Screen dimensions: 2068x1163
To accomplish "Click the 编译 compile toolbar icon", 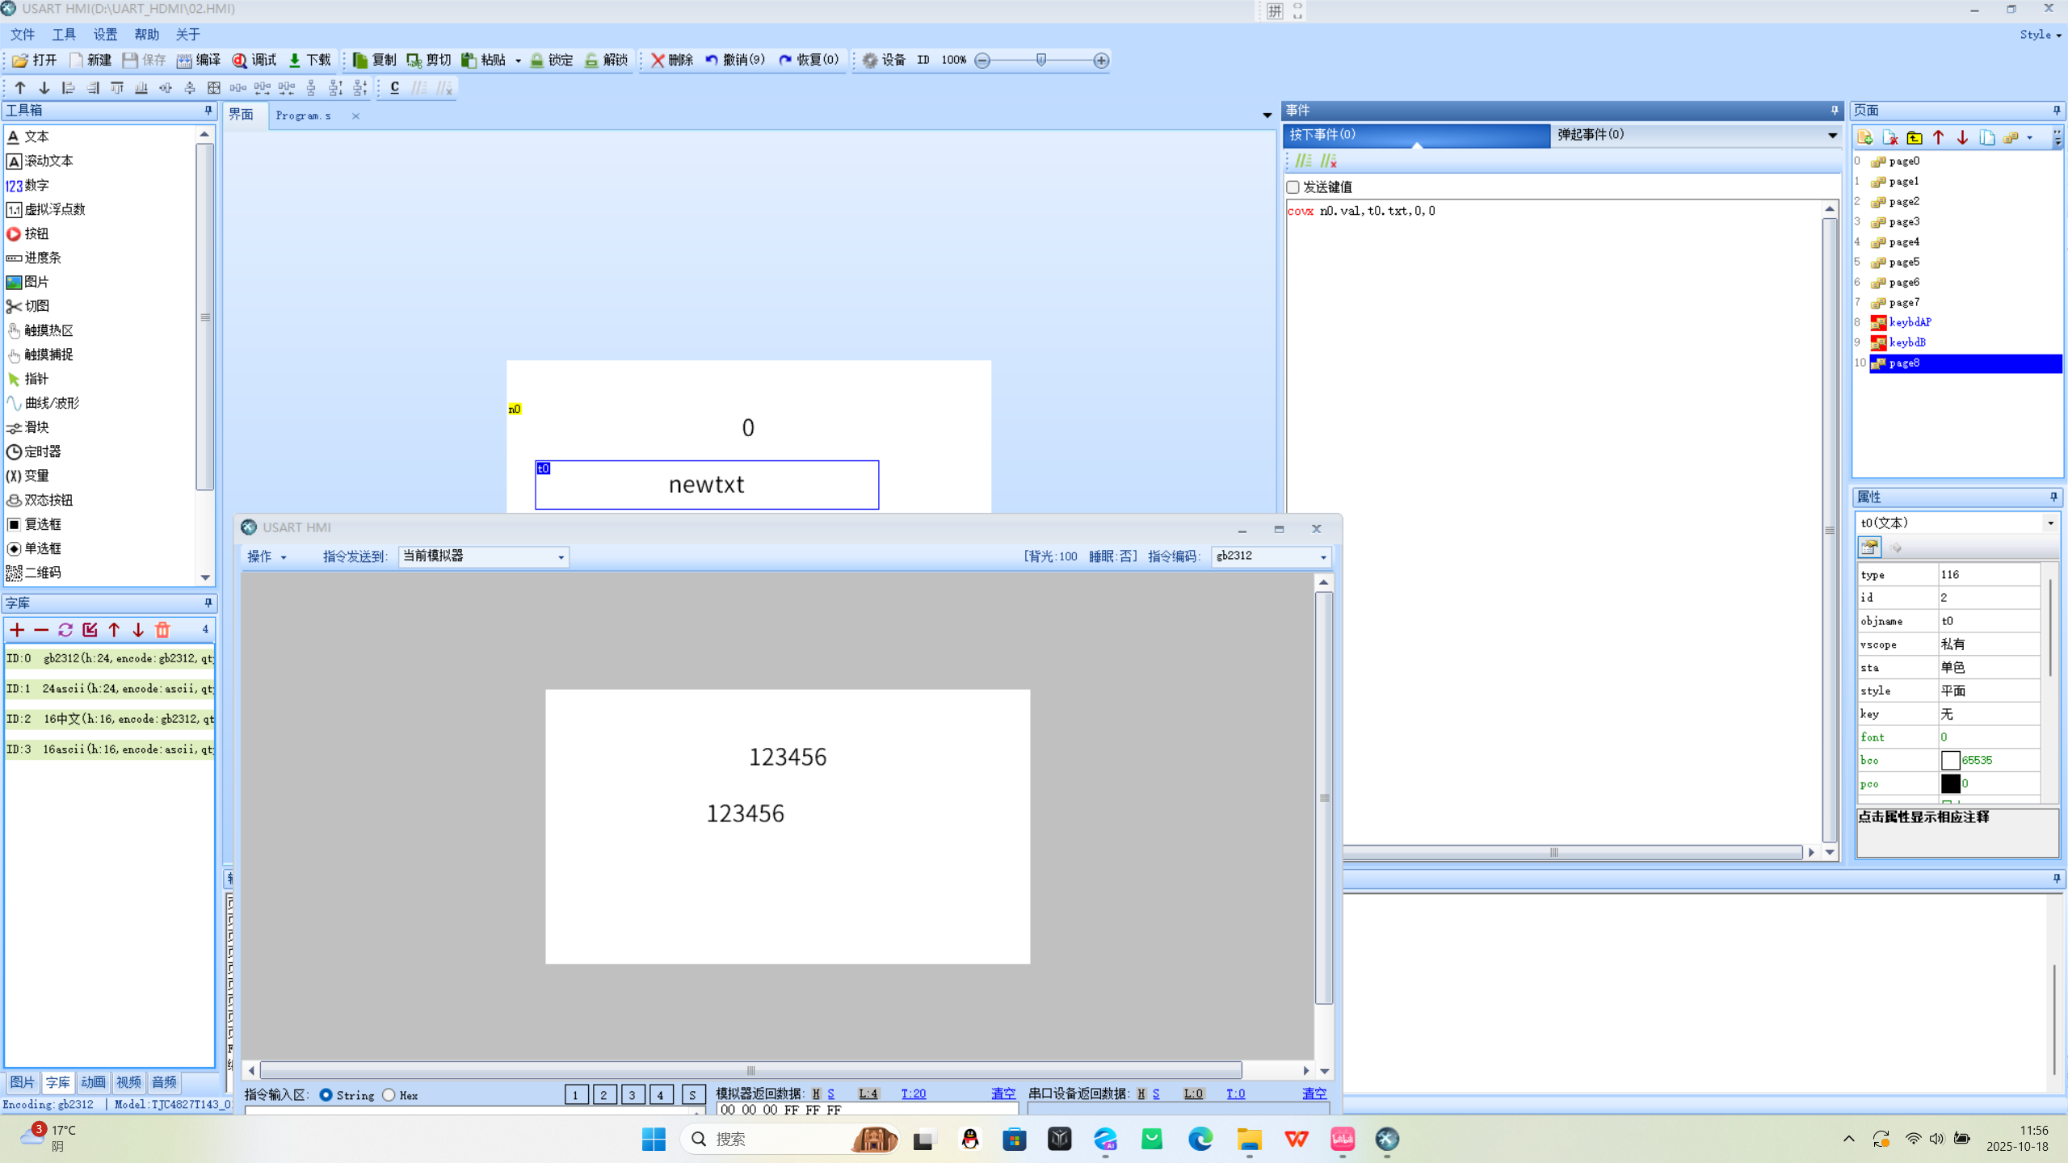I will coord(198,60).
